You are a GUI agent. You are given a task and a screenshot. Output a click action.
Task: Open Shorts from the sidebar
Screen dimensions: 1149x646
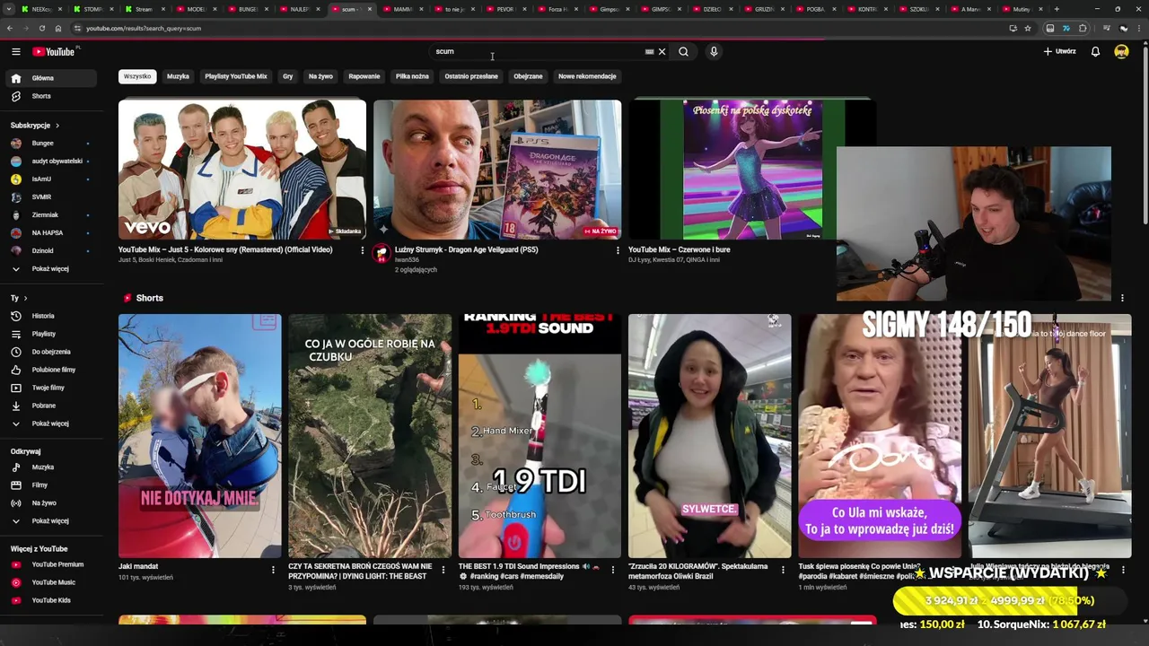click(50, 96)
